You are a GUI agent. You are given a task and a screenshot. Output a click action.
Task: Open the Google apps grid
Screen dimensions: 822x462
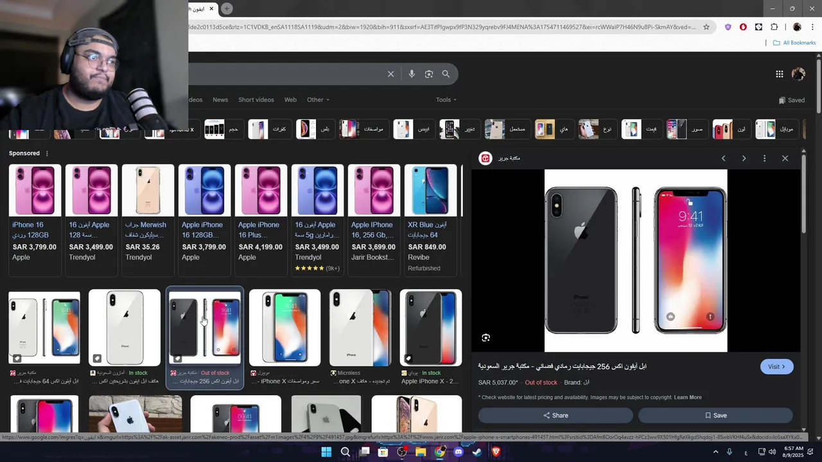[779, 74]
